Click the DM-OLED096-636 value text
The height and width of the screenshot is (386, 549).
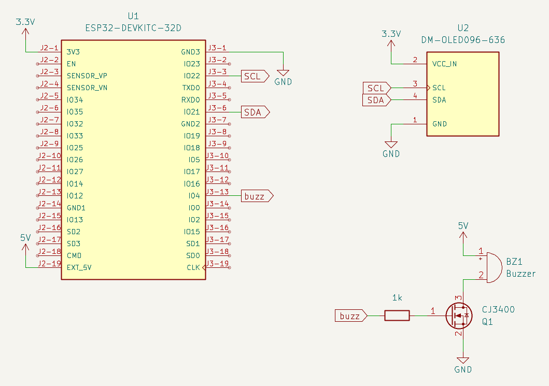[x=463, y=40]
